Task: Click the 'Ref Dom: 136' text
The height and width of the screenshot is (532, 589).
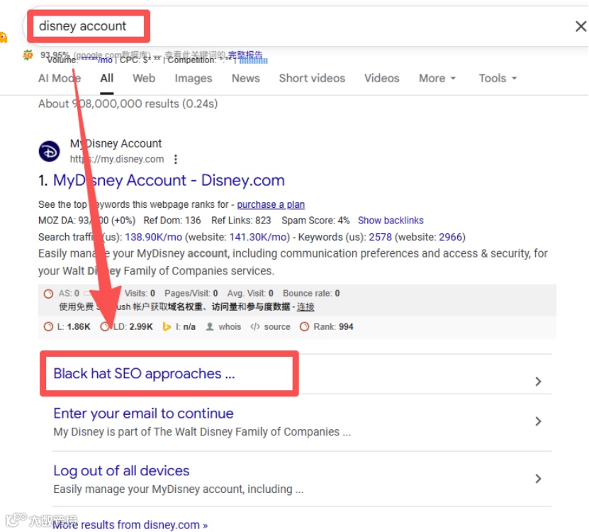Action: (172, 221)
